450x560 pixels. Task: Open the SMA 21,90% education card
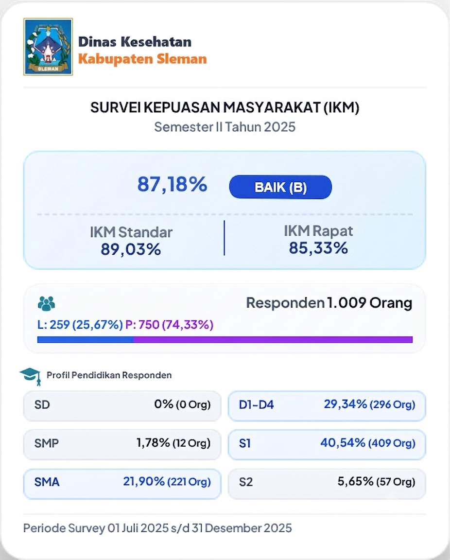[x=122, y=483]
